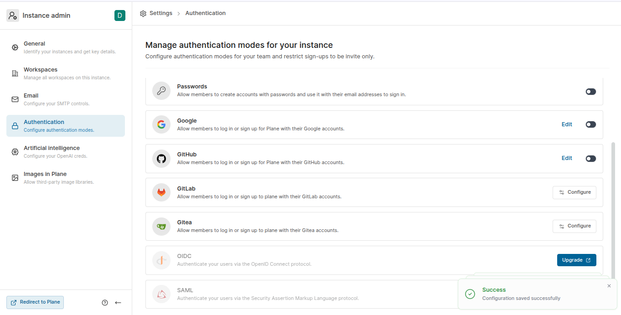Click the GitLab fox logo icon
Image resolution: width=621 pixels, height=315 pixels.
161,192
